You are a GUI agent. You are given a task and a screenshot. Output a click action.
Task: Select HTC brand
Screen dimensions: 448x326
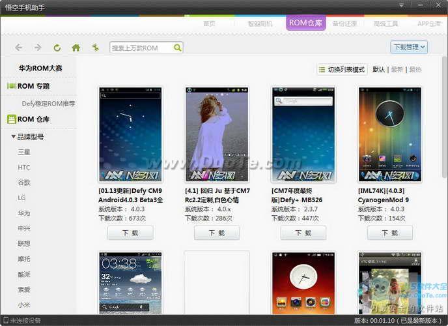pyautogui.click(x=24, y=168)
